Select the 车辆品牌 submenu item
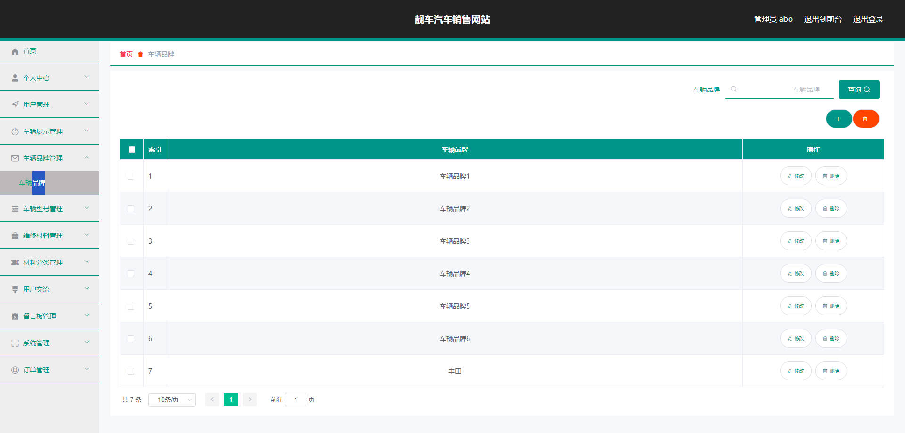 (49, 183)
